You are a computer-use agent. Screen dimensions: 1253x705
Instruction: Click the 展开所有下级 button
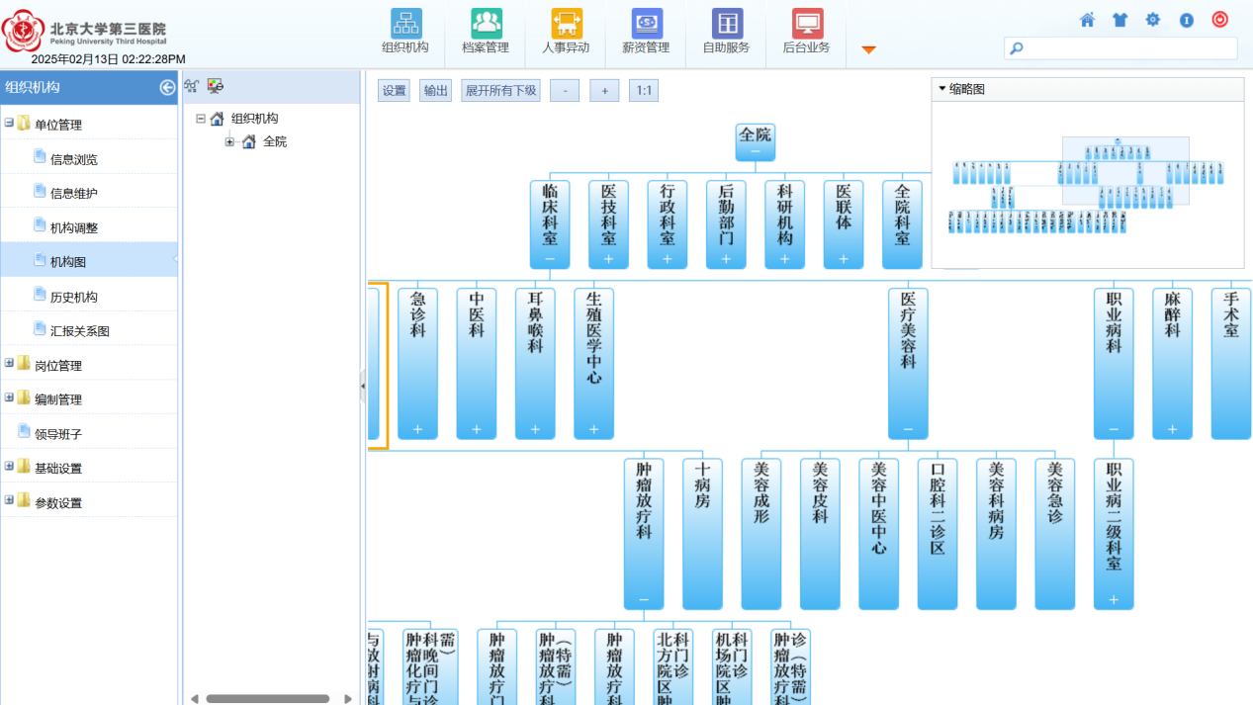[500, 91]
